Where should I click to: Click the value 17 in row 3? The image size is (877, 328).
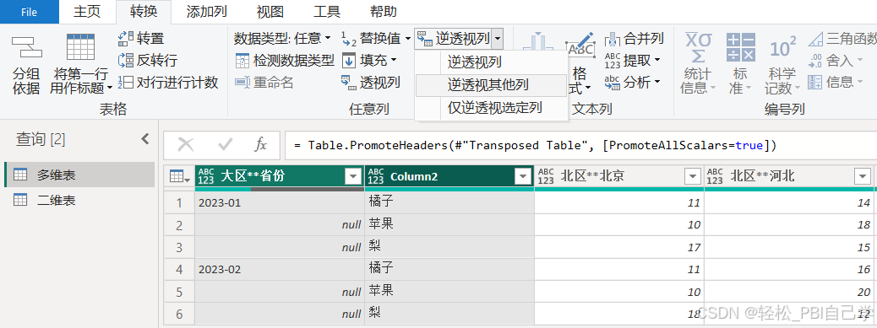pyautogui.click(x=619, y=247)
